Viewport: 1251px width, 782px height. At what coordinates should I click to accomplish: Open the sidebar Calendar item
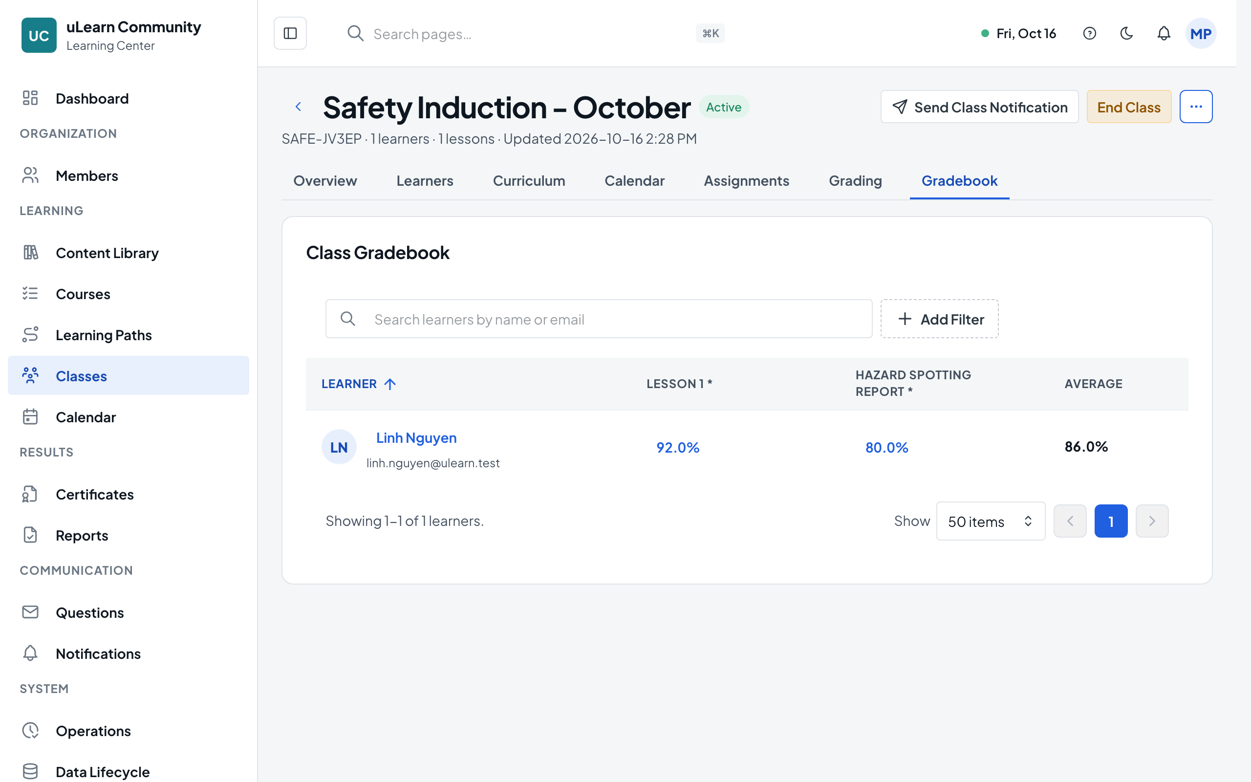tap(128, 417)
